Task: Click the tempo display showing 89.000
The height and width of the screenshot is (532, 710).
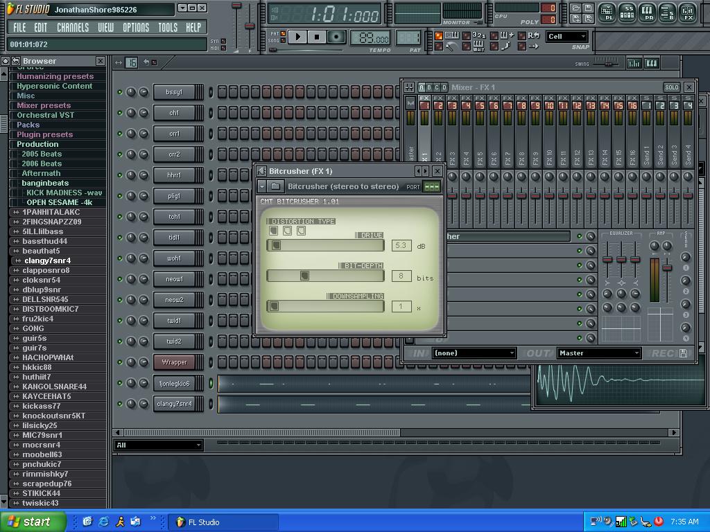Action: coord(370,38)
